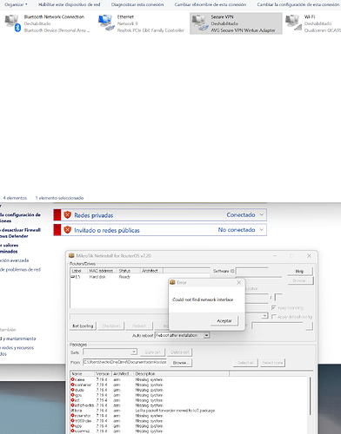This screenshot has height=434, width=341.
Task: Click the red error icon for container package
Action: (72, 385)
